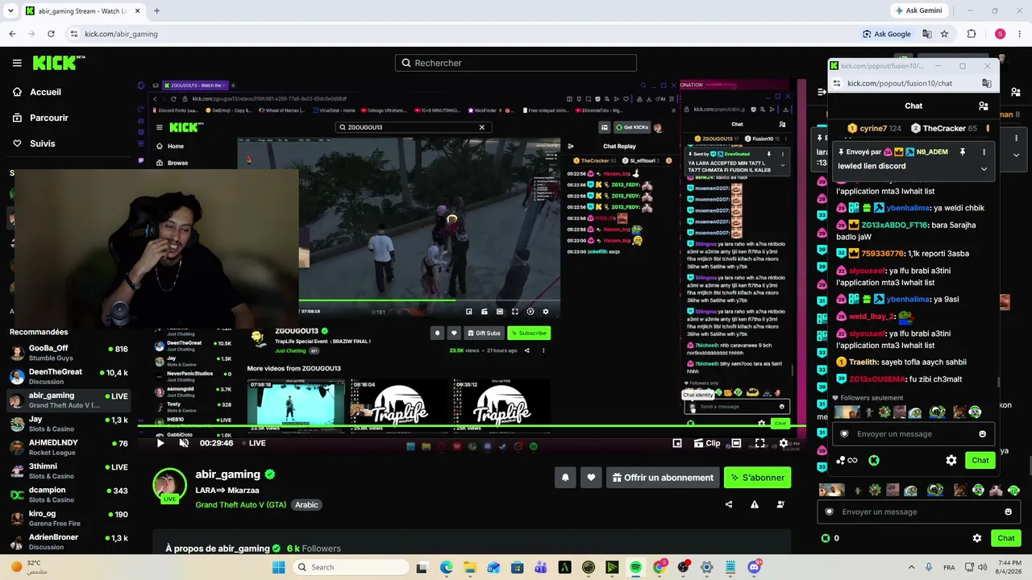The image size is (1032, 580).
Task: Toggle mini player mode icon
Action: point(677,443)
